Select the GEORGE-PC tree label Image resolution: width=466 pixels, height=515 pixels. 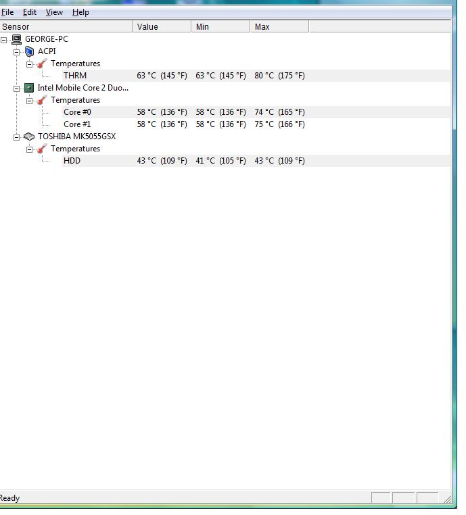[47, 39]
